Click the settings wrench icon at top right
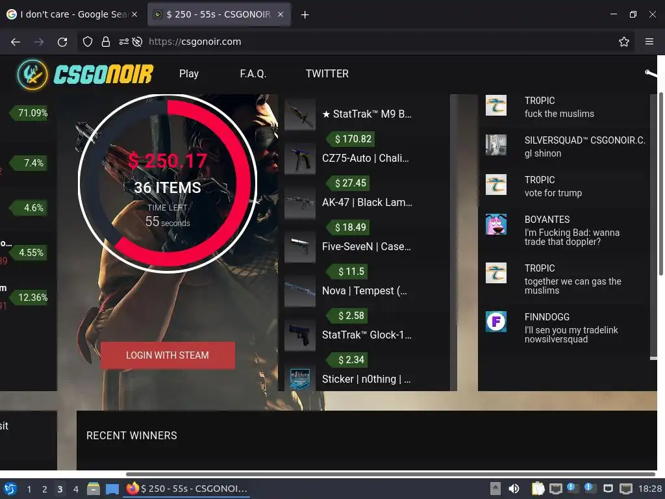665x499 pixels. pos(651,74)
